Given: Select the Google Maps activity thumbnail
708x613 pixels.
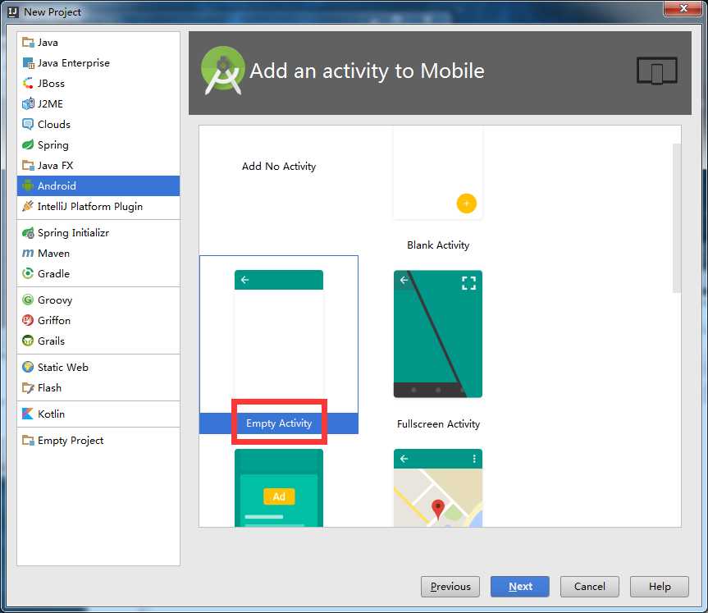Looking at the screenshot, I should click(x=438, y=488).
